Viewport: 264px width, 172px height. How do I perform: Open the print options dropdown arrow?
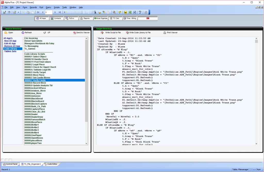pos(18,12)
